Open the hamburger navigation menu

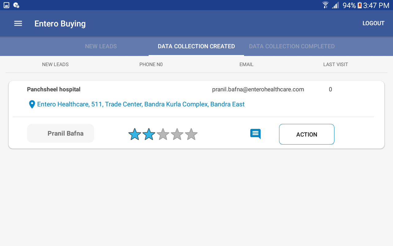click(18, 23)
